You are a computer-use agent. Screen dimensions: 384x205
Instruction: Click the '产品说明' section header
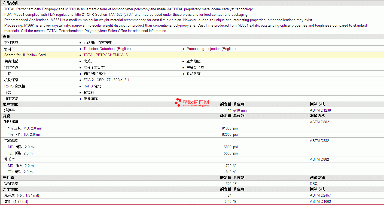tap(10, 3)
